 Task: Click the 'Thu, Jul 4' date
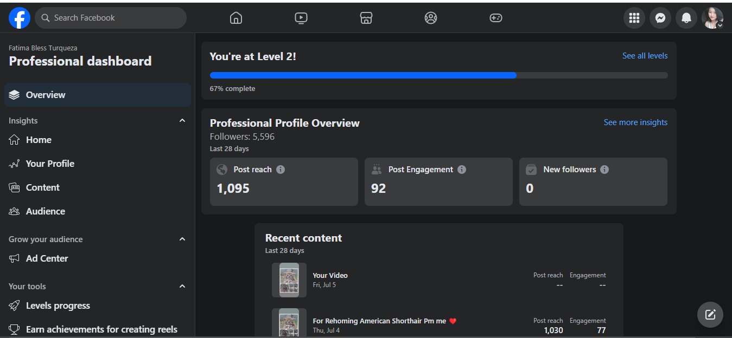326,330
